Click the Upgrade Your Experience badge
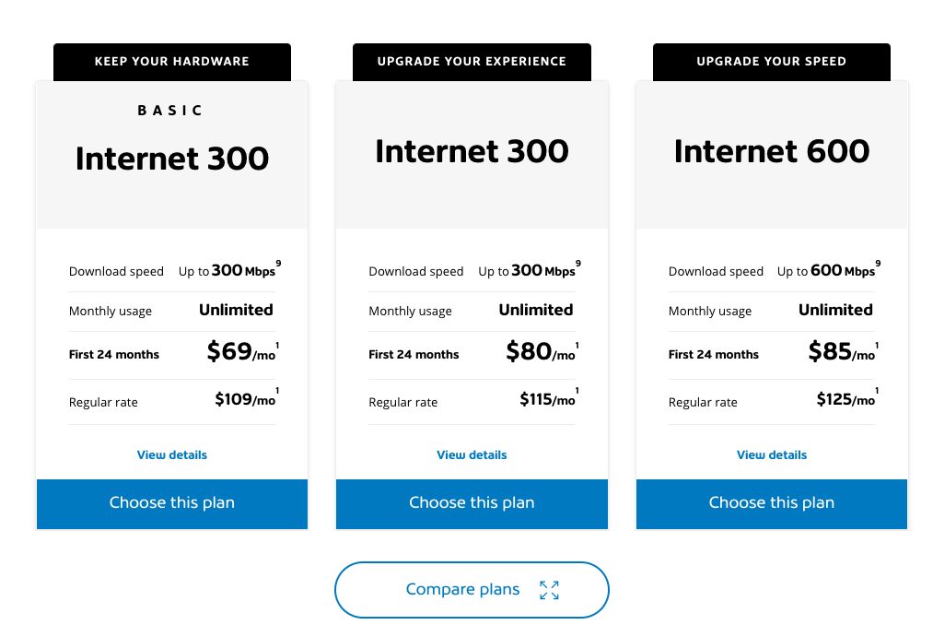The height and width of the screenshot is (625, 933). coord(472,62)
